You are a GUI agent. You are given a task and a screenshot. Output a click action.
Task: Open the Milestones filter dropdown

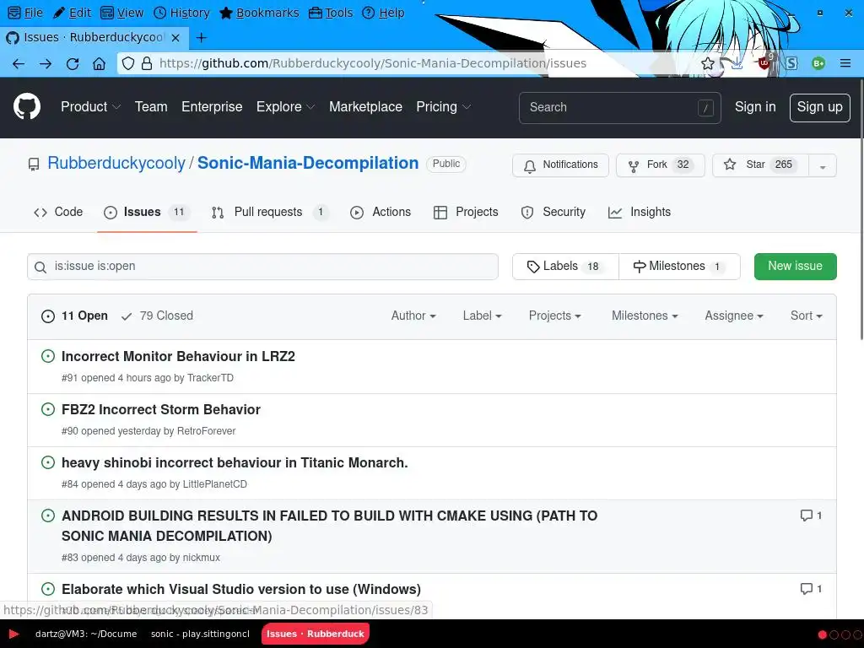click(x=645, y=316)
